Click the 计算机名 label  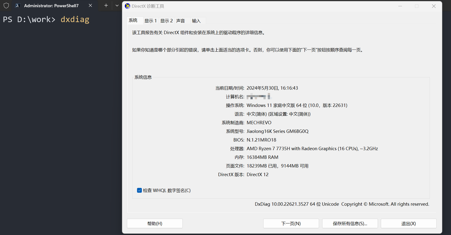point(235,97)
